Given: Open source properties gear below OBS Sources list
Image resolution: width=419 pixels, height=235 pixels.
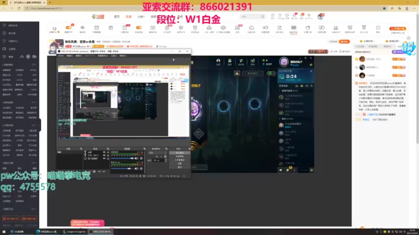Looking at the screenshot, I should (x=94, y=172).
